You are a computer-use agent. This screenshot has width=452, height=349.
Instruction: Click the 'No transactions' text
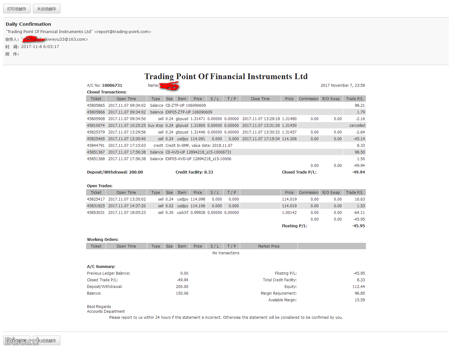tap(226, 253)
